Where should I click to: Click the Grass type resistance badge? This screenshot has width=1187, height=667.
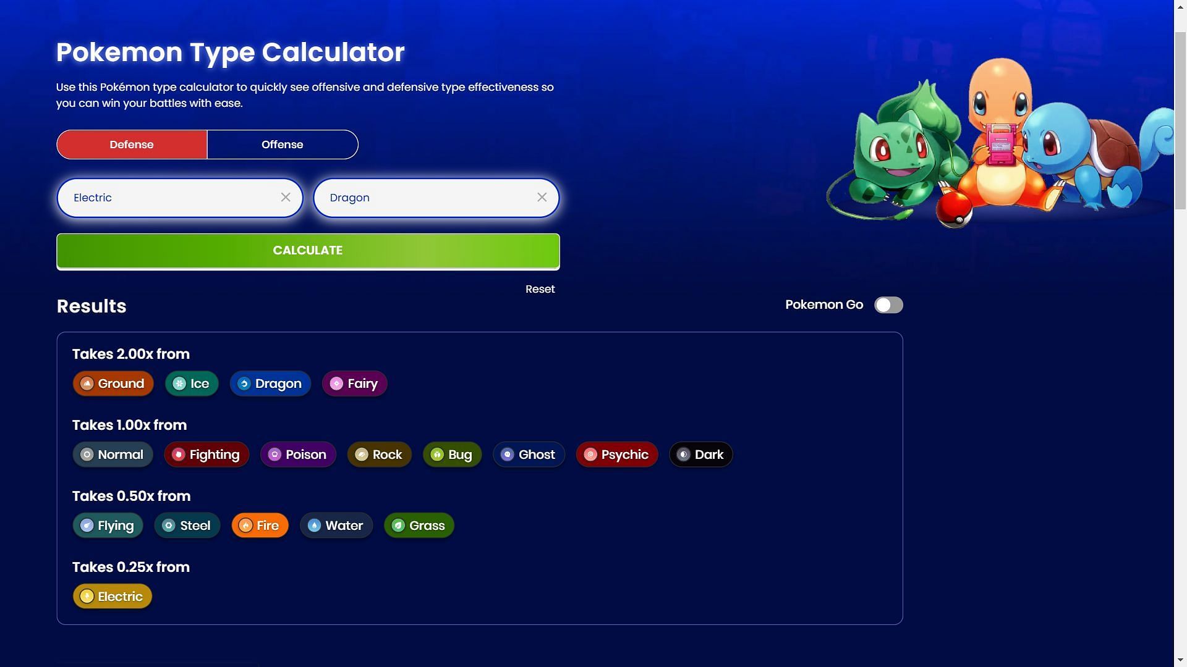(418, 526)
